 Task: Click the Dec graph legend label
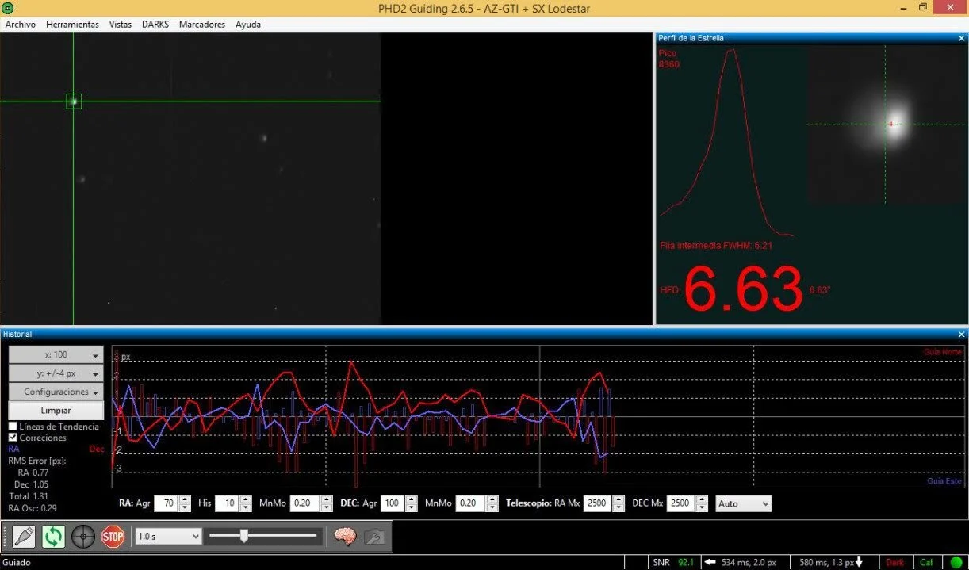click(x=96, y=449)
